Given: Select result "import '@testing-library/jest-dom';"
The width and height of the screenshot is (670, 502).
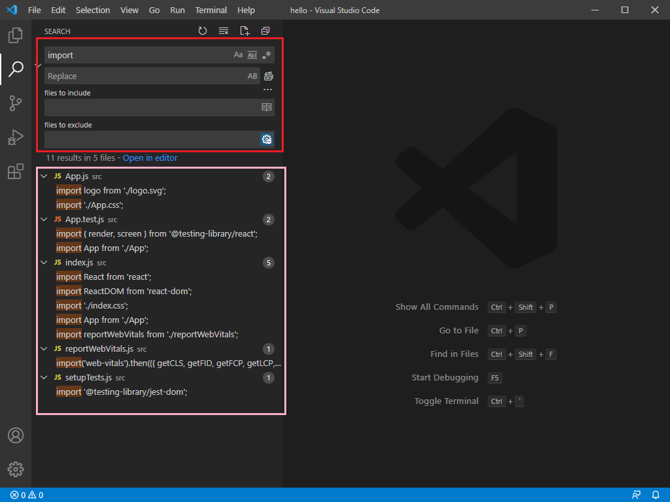Looking at the screenshot, I should tap(159, 392).
